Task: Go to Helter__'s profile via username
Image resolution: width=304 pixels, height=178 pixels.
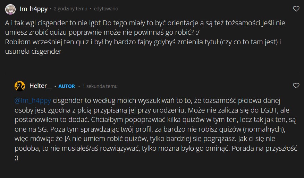Action: (x=41, y=86)
